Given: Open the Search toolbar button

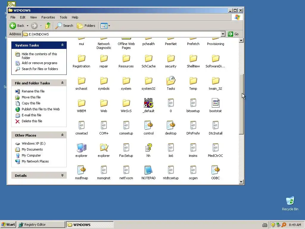Looking at the screenshot, I should 64,26.
